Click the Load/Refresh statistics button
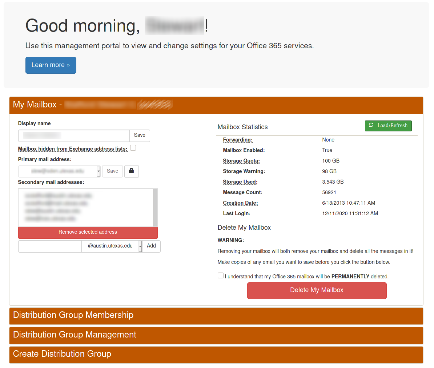434x368 pixels. [x=388, y=126]
